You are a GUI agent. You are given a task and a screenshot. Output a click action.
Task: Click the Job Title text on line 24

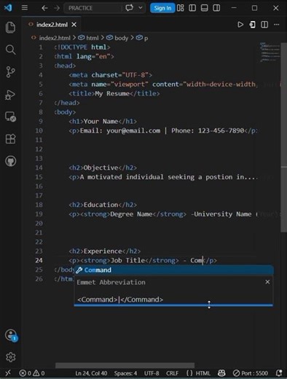click(127, 260)
